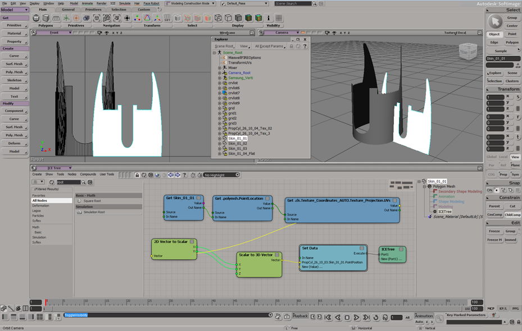Open the Front viewport view dropdown
Viewport: 522px width, 331px height.
pyautogui.click(x=55, y=33)
